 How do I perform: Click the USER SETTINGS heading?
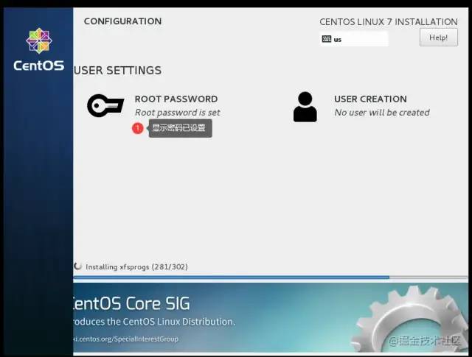pos(117,71)
